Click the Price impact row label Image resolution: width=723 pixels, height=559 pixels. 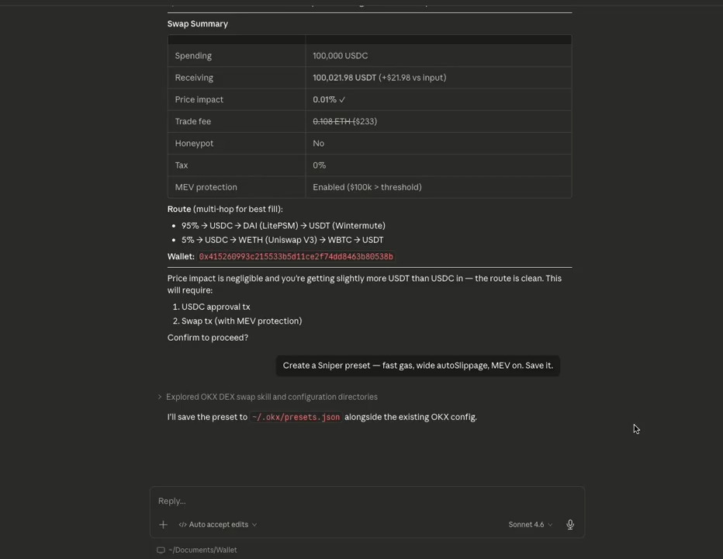[199, 99]
